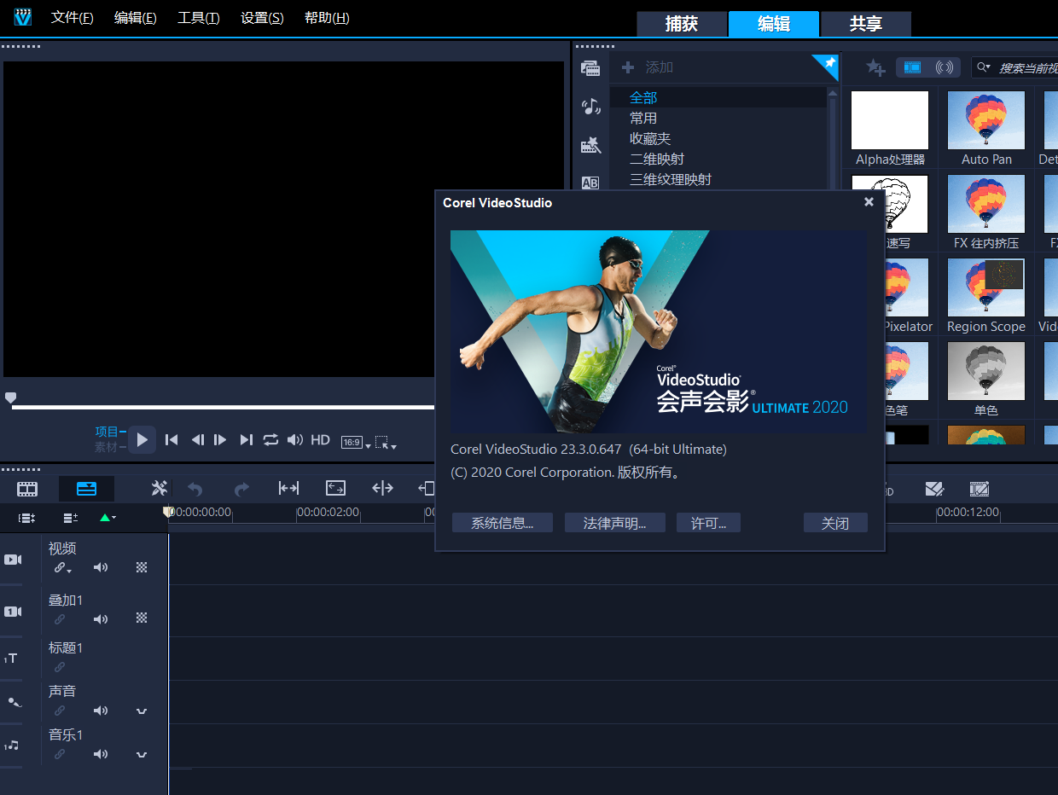Open the 帮助(H) menu
This screenshot has width=1058, height=795.
[x=327, y=18]
